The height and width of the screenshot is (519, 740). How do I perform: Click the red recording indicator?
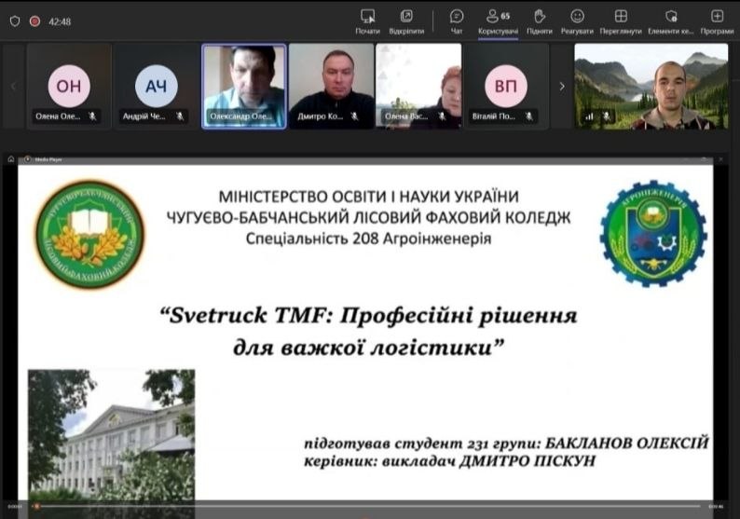tap(34, 20)
